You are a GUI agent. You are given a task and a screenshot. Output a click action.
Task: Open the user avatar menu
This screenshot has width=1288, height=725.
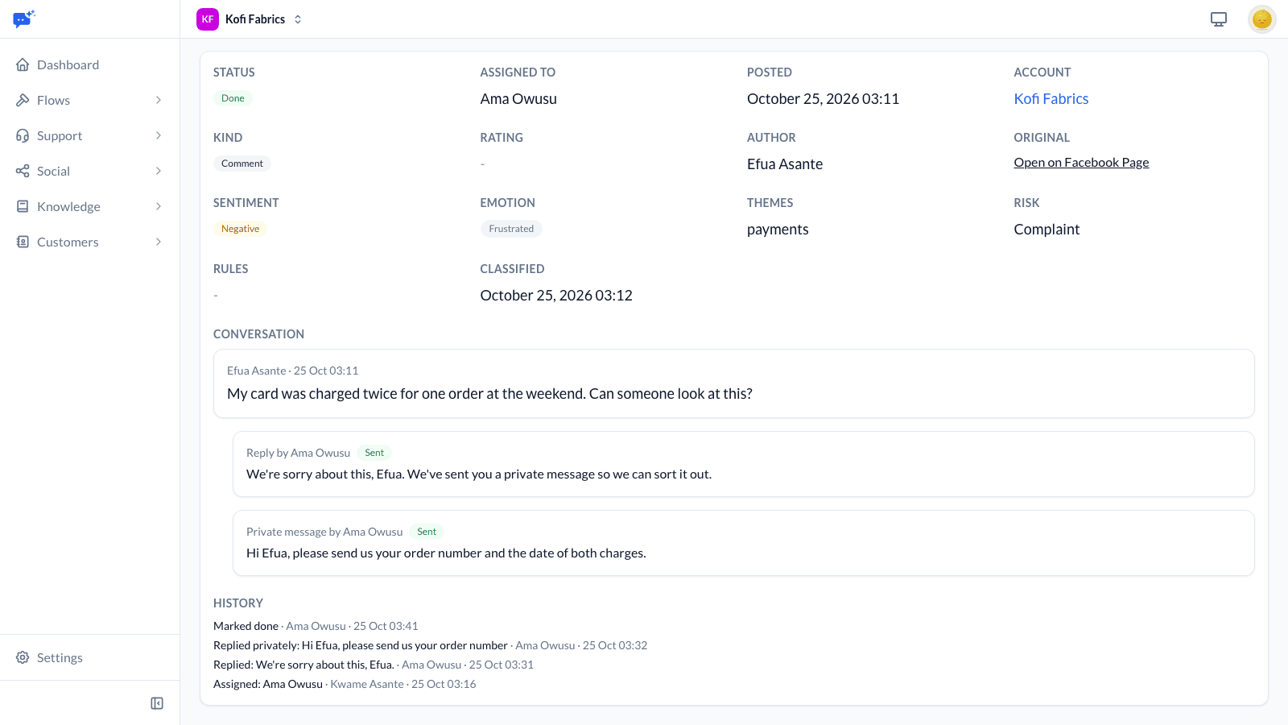pos(1261,19)
